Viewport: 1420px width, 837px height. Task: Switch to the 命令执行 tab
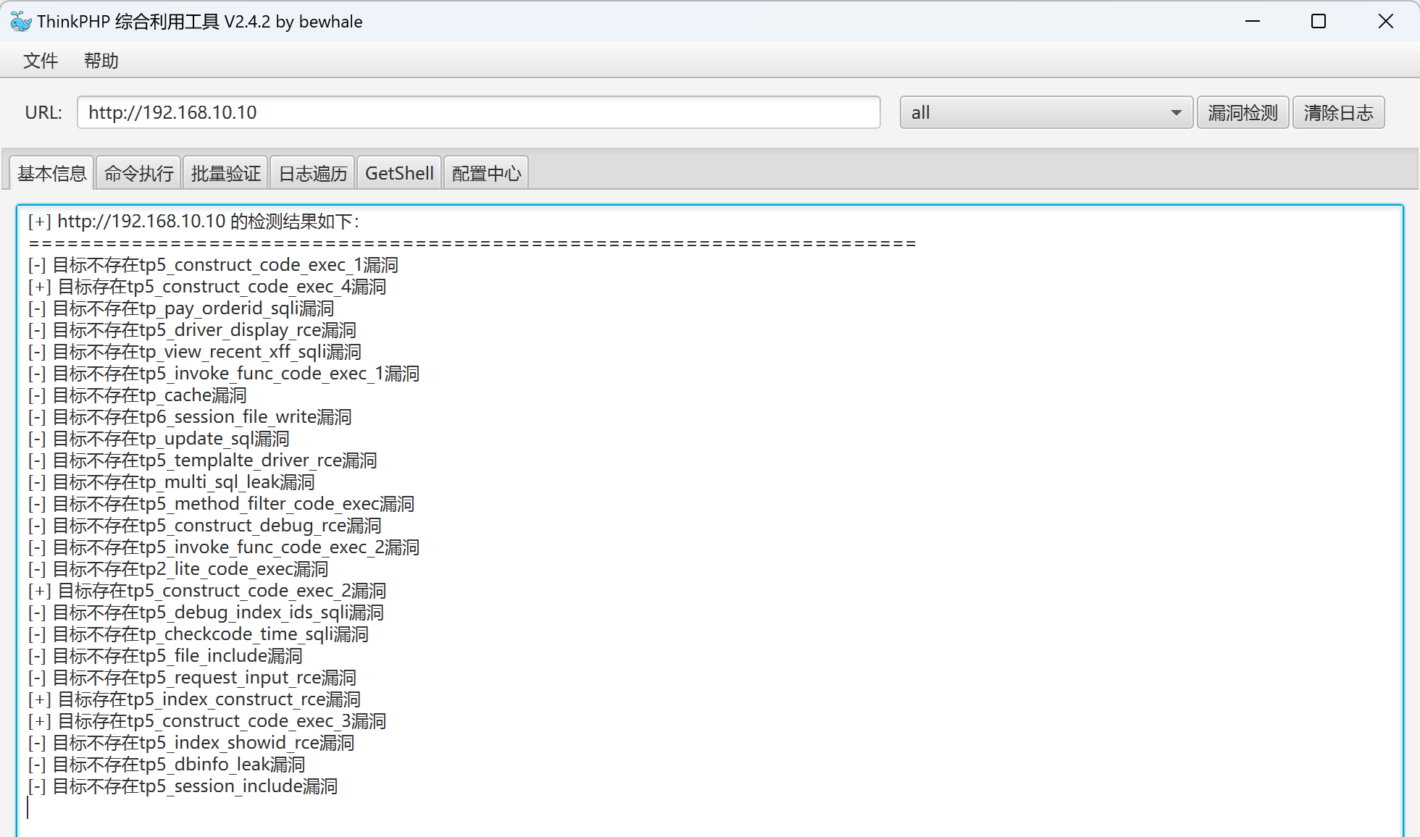(x=138, y=174)
